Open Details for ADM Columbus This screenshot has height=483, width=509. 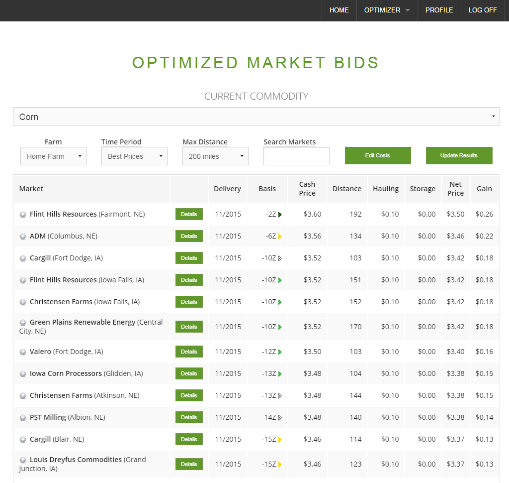tap(189, 236)
